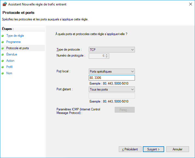Cancel the wizard with Annuler
The width and height of the screenshot is (195, 158).
pos(178,149)
